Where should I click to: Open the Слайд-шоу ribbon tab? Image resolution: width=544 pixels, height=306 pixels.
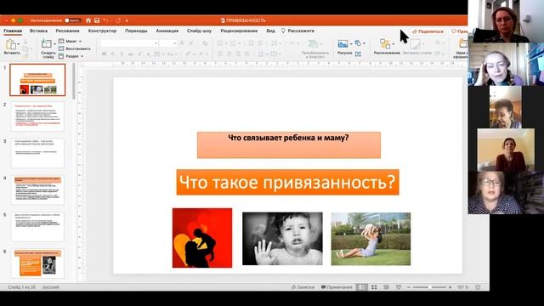[x=199, y=31]
